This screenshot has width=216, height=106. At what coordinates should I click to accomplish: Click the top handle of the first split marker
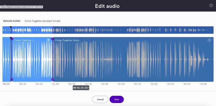(12, 39)
